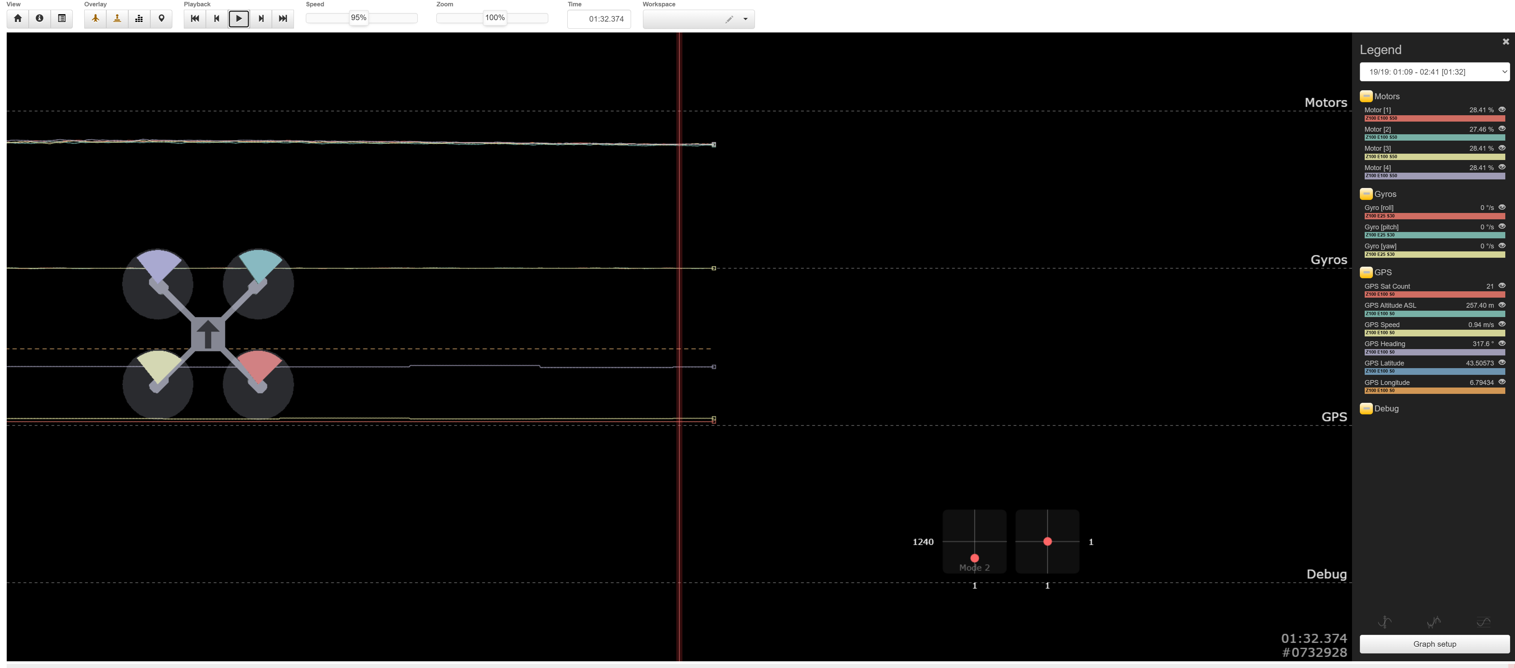This screenshot has height=668, width=1515.
Task: Click the Time input field
Action: coord(599,19)
